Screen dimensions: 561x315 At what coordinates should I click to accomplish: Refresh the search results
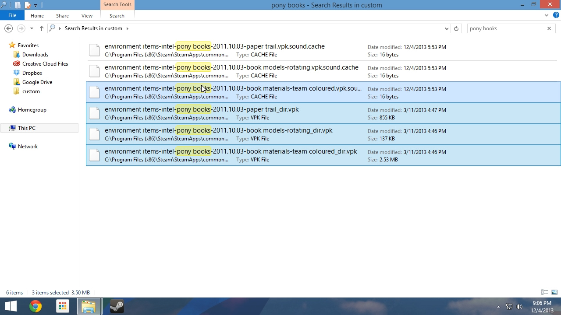pos(456,28)
